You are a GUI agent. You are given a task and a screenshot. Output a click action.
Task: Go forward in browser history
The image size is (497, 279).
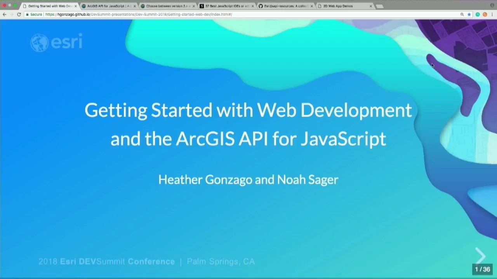(12, 14)
